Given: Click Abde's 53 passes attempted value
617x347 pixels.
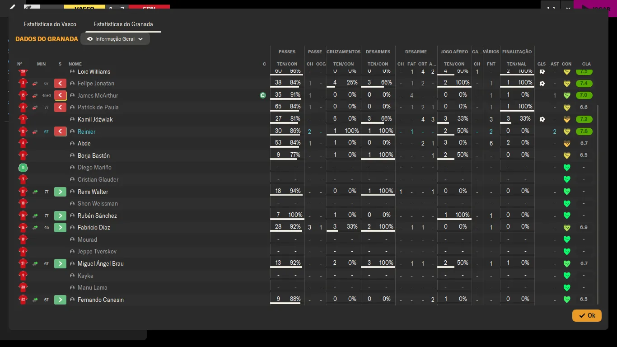Looking at the screenshot, I should coord(278,143).
